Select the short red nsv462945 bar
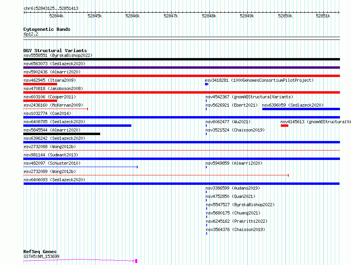The height and width of the screenshot is (265, 351). [40, 84]
